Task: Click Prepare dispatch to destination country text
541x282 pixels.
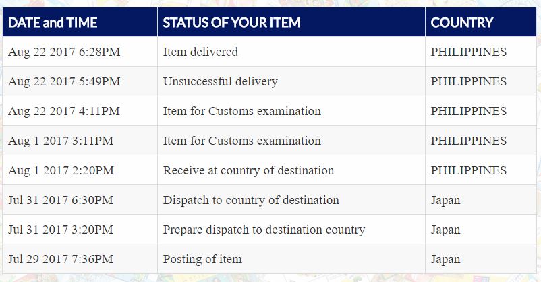Action: pyautogui.click(x=264, y=230)
